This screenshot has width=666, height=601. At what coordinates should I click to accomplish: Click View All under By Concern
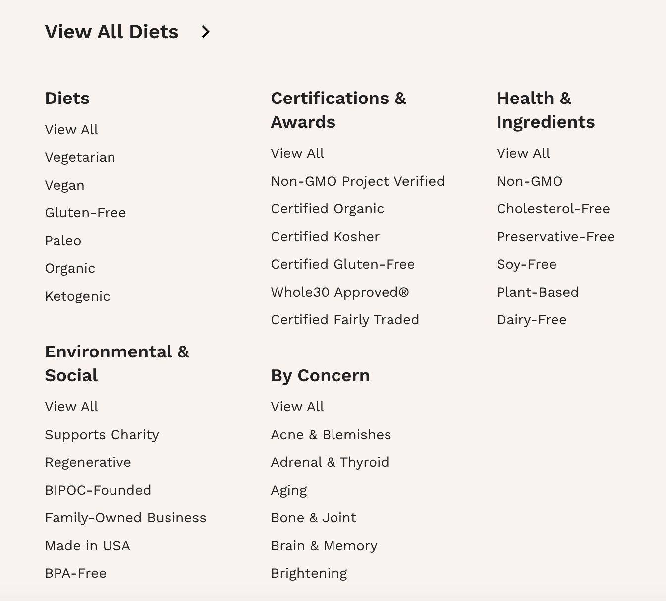(x=297, y=407)
